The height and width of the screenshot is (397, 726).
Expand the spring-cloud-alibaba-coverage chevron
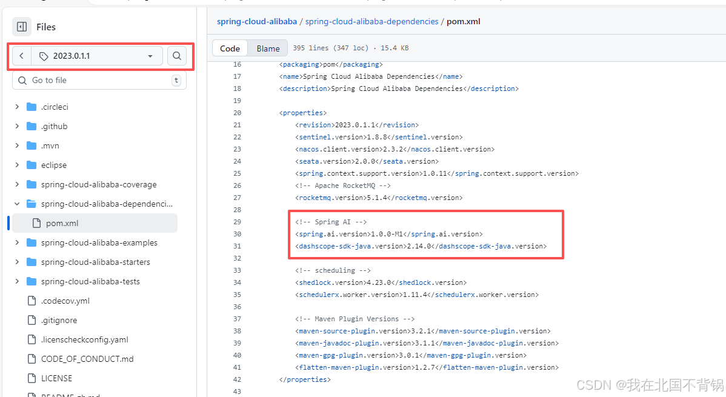(17, 184)
